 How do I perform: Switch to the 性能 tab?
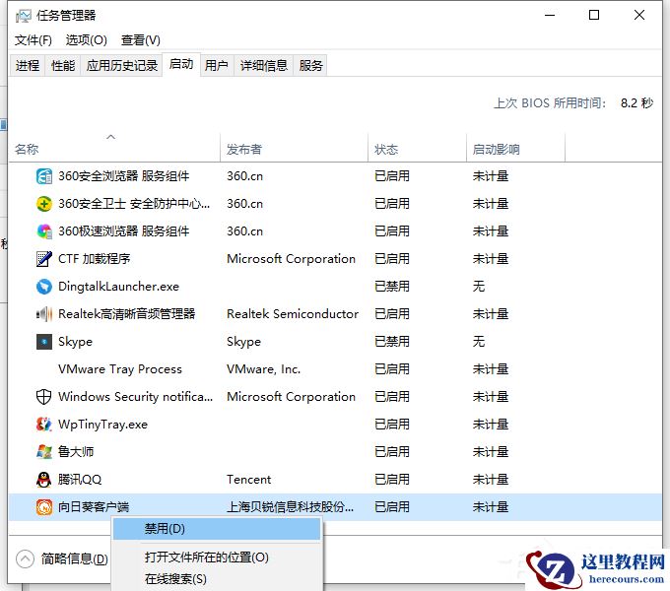tap(63, 65)
